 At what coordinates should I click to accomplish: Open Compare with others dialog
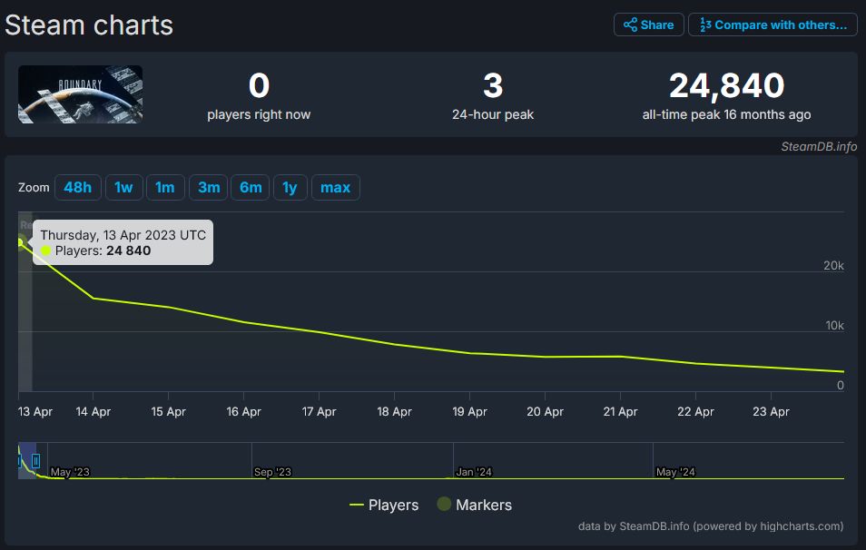(773, 25)
